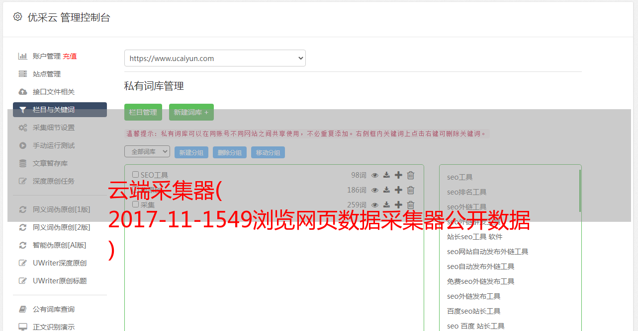Go to 智能伪原创[AI版]
Image resolution: width=638 pixels, height=331 pixels.
59,245
